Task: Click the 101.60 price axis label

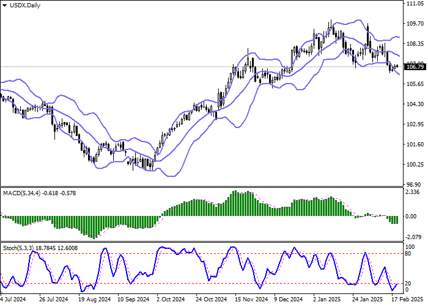Action: tap(415, 145)
